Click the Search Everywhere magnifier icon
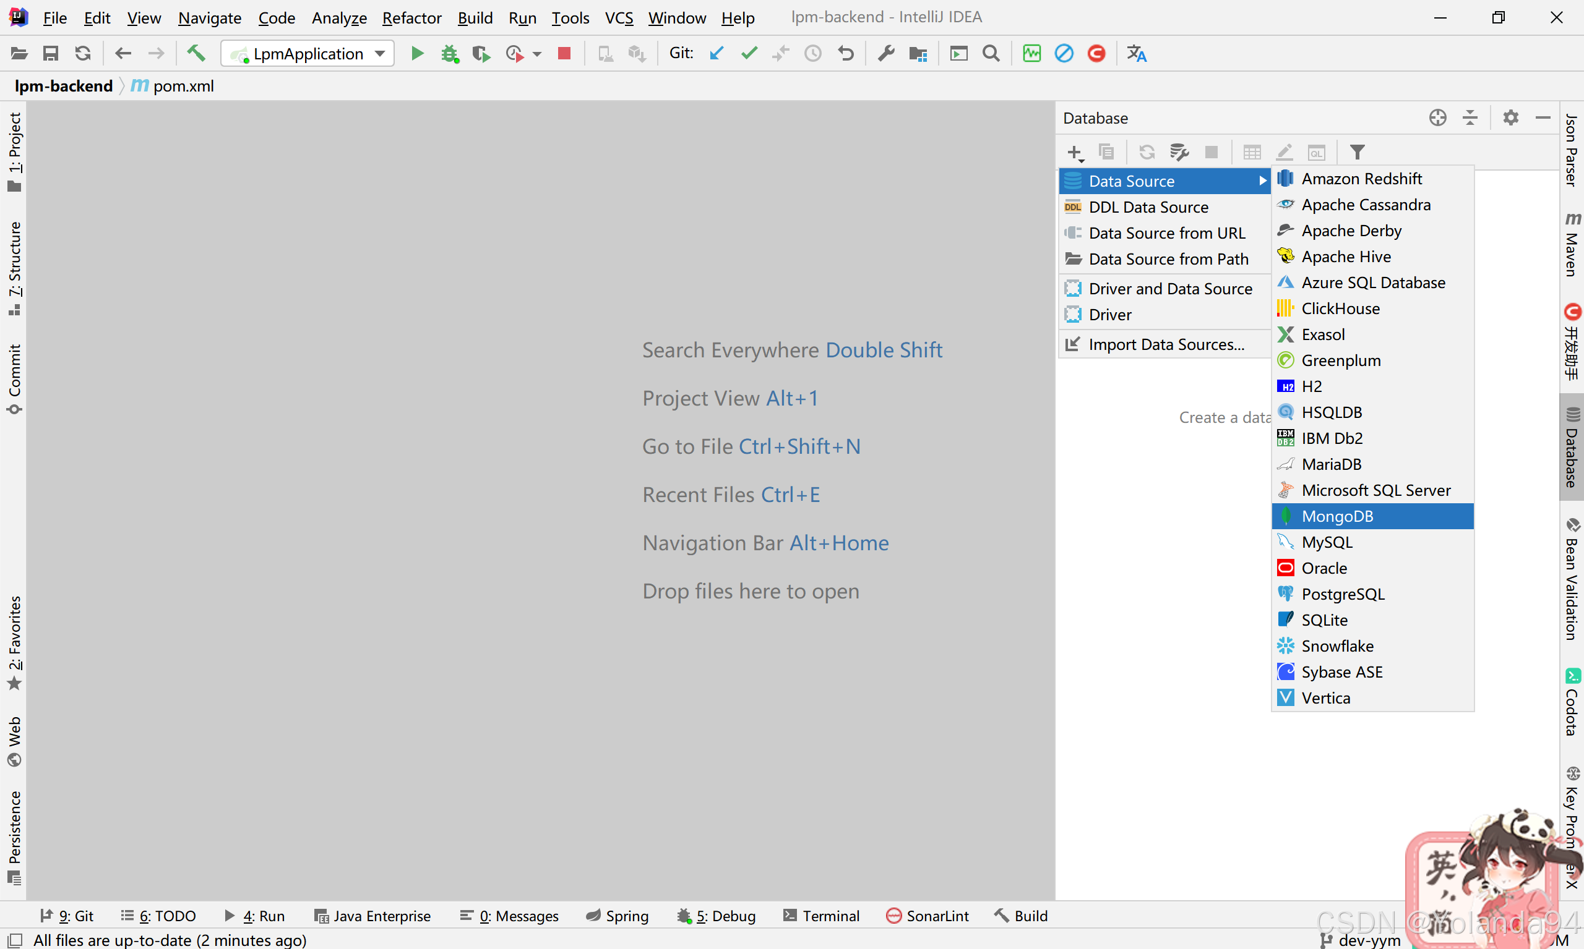 (x=991, y=54)
